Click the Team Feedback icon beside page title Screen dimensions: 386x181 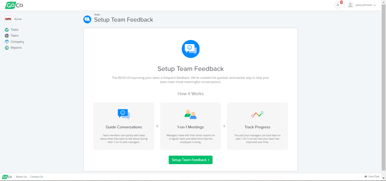(87, 19)
